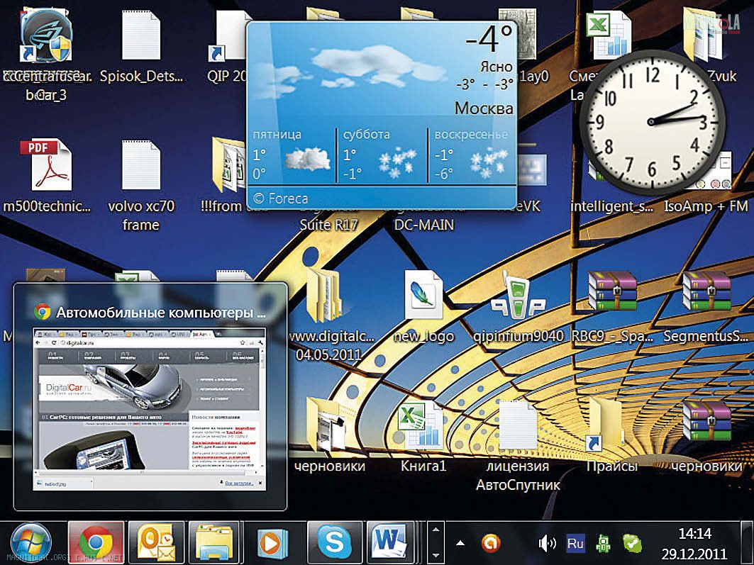The image size is (754, 565).
Task: Click the DC-MAIN desktop label
Action: 423,224
